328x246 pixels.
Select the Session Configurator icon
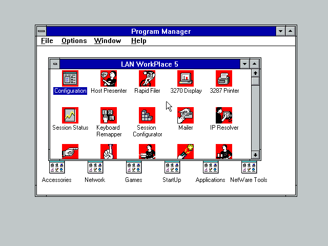point(147,115)
